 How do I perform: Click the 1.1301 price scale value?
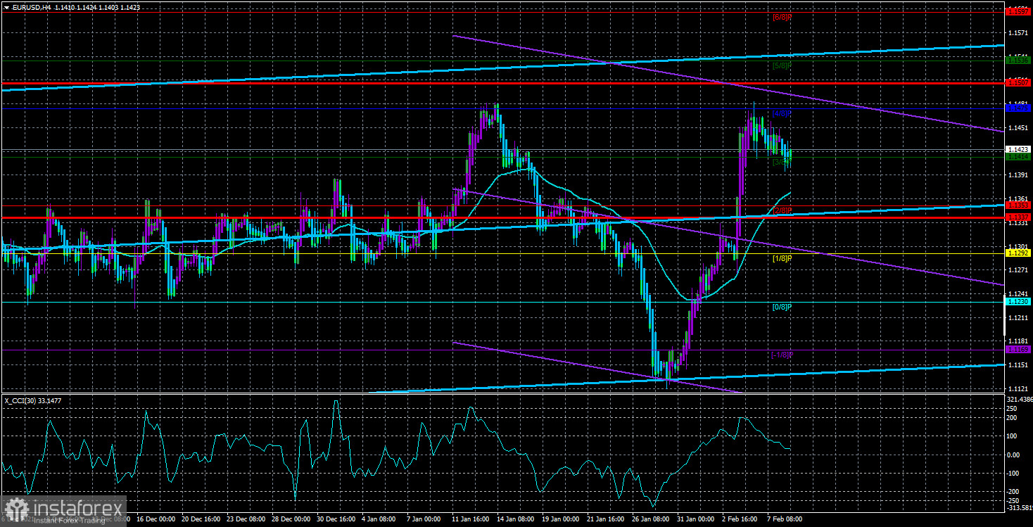coord(1018,246)
